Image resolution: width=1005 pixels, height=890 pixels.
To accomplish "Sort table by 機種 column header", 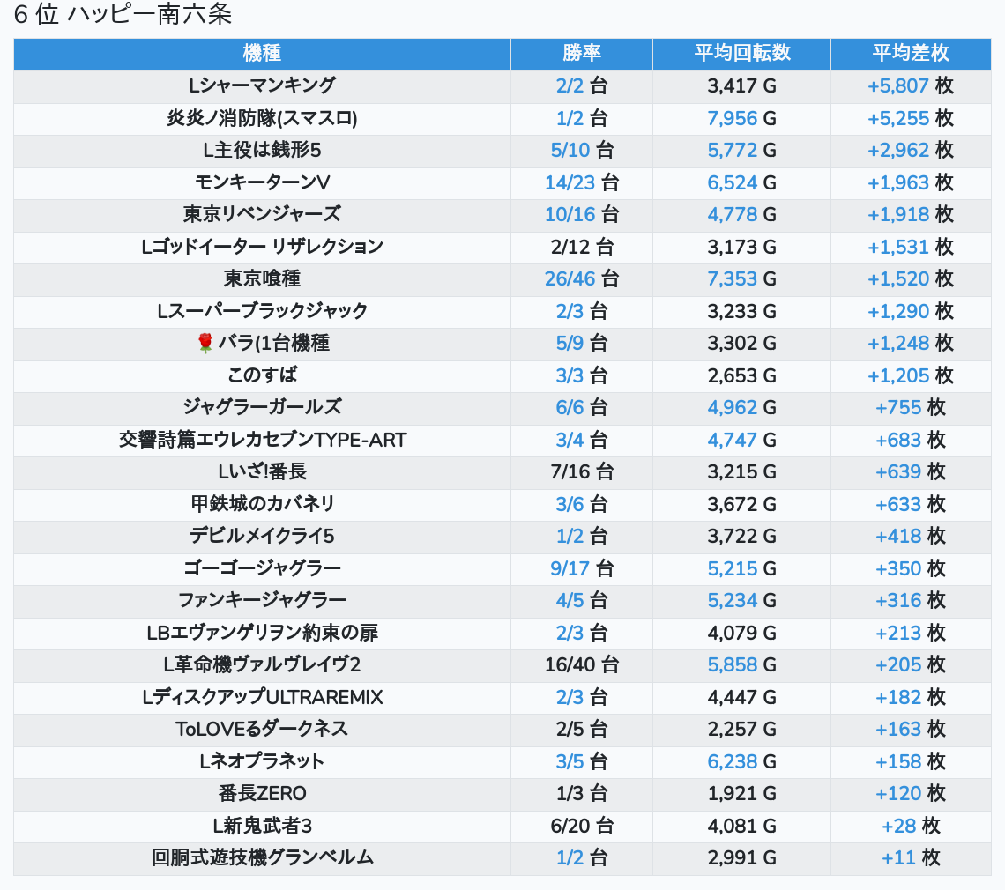I will click(262, 53).
